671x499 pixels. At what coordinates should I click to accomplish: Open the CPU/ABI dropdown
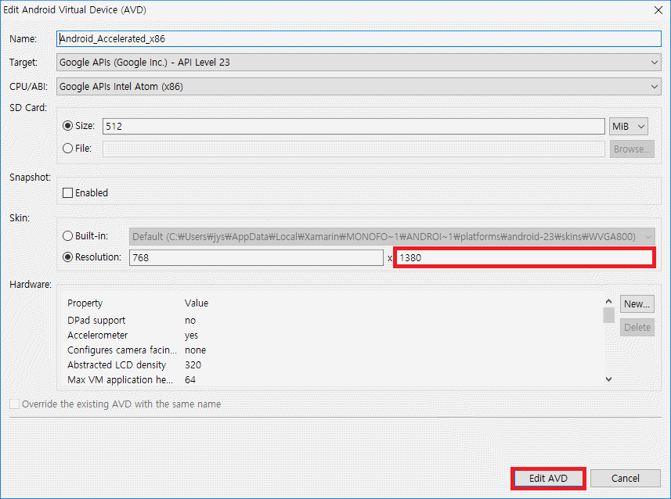point(359,86)
